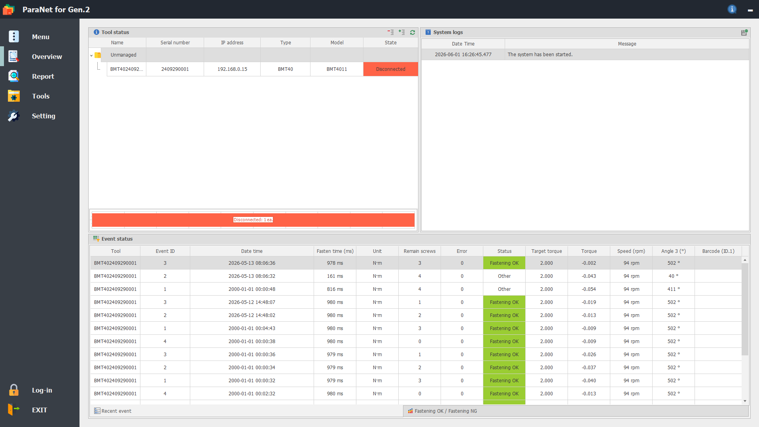Click the Setting label in sidebar

click(44, 116)
